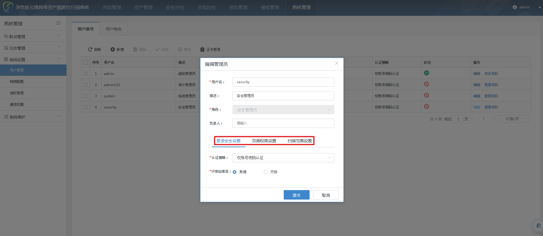The width and height of the screenshot is (543, 236).
Task: Switch to the 用户账号 tab
Action: [86, 29]
